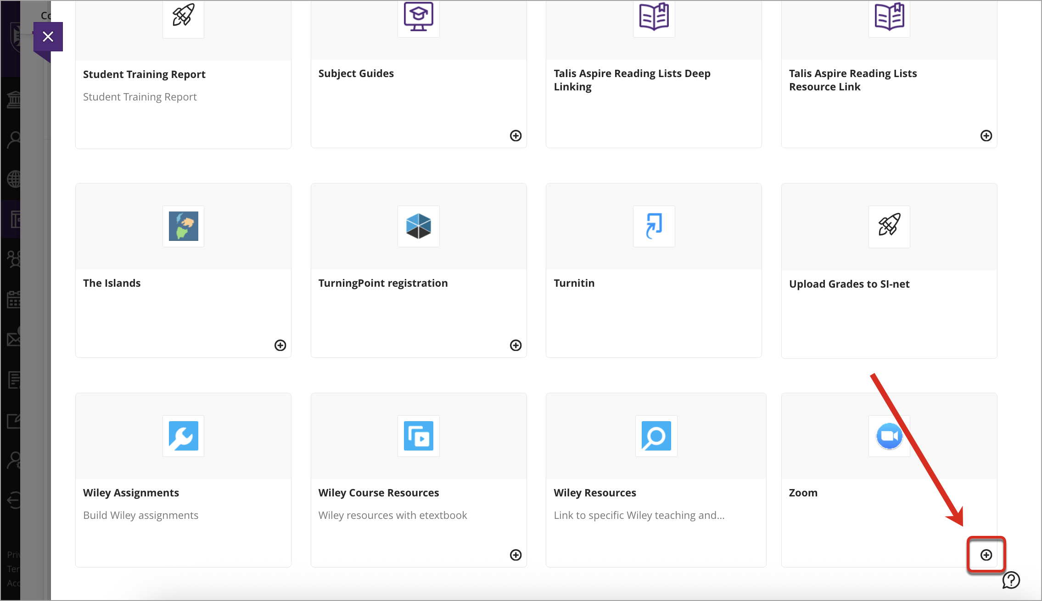Click The Islands title

(x=112, y=283)
